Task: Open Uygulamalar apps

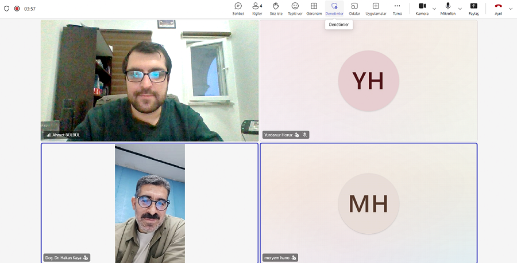Action: tap(376, 9)
